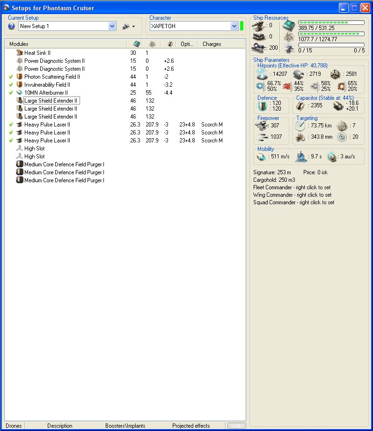Toggle Invulnerability Field II active checkmark
Image resolution: width=373 pixels, height=431 pixels.
(11, 85)
